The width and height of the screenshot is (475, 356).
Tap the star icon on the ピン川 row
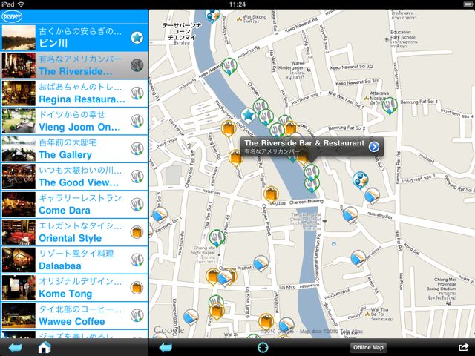[x=137, y=38]
